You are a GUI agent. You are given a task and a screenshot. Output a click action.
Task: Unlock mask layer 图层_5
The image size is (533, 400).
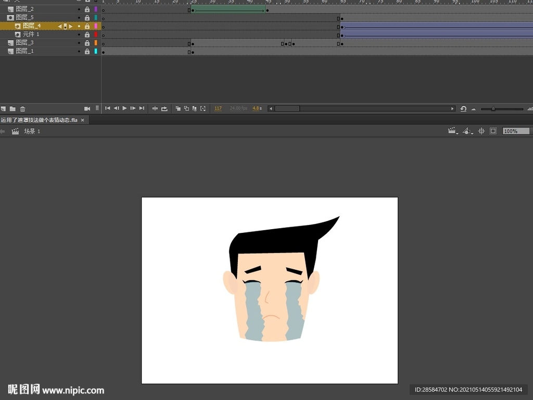pos(87,18)
